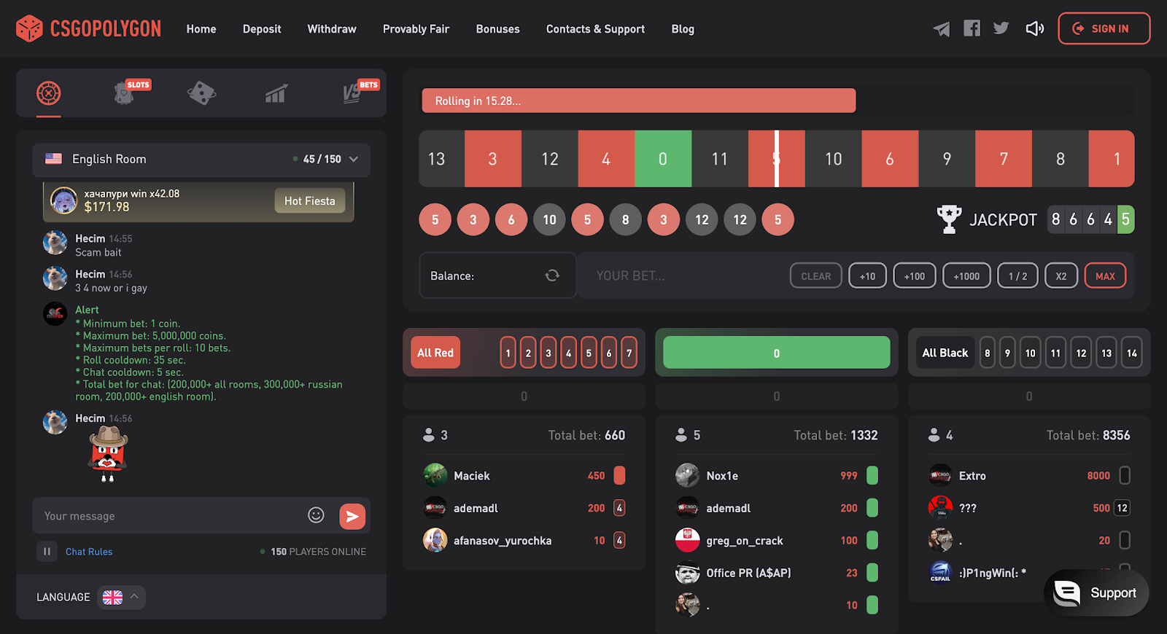1167x634 pixels.
Task: Click Extro's avatar in black bets
Action: pyautogui.click(x=940, y=475)
